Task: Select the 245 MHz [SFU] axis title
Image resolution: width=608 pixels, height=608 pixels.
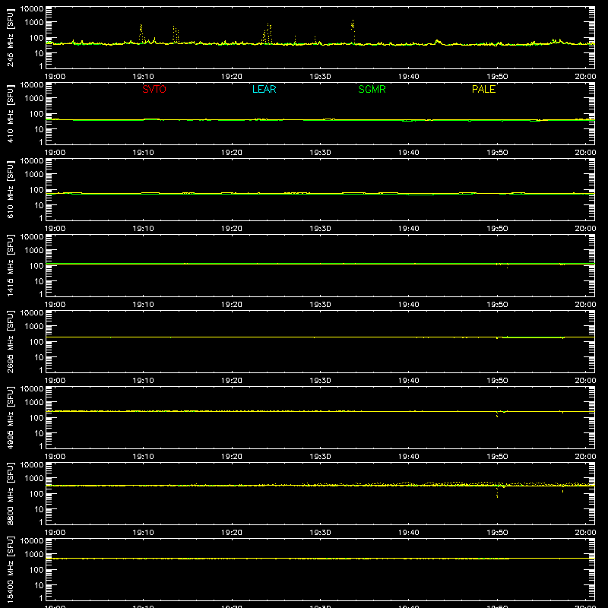Action: pos(11,37)
